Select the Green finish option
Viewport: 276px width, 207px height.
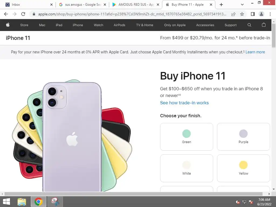pos(187,137)
